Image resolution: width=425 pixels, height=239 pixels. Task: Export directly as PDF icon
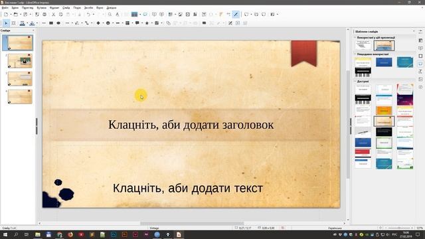(x=37, y=15)
